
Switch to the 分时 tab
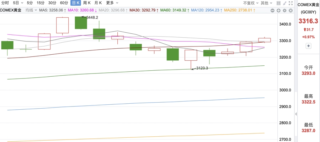pos(5,3)
